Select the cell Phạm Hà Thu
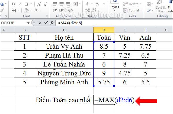 [x=64, y=55]
